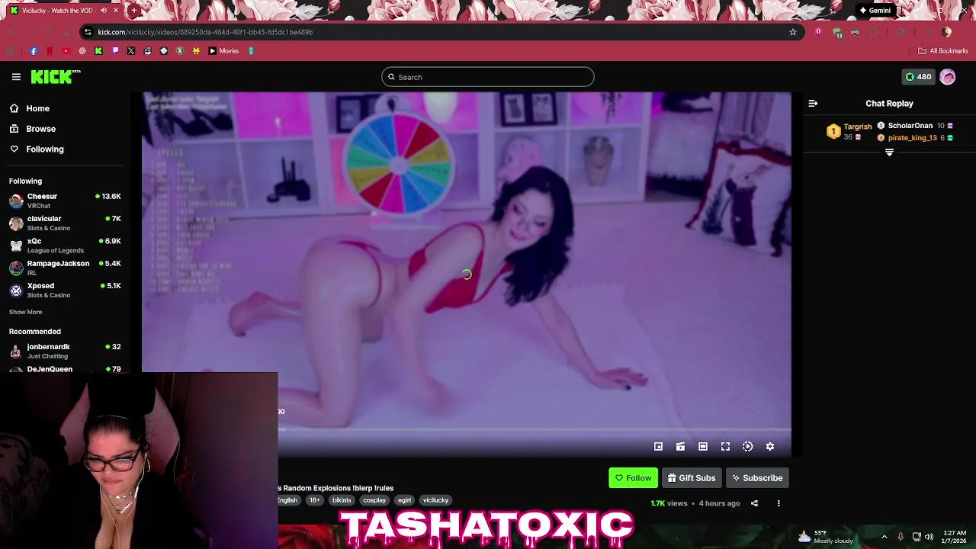Open the Gemini button
The height and width of the screenshot is (549, 976).
875,11
